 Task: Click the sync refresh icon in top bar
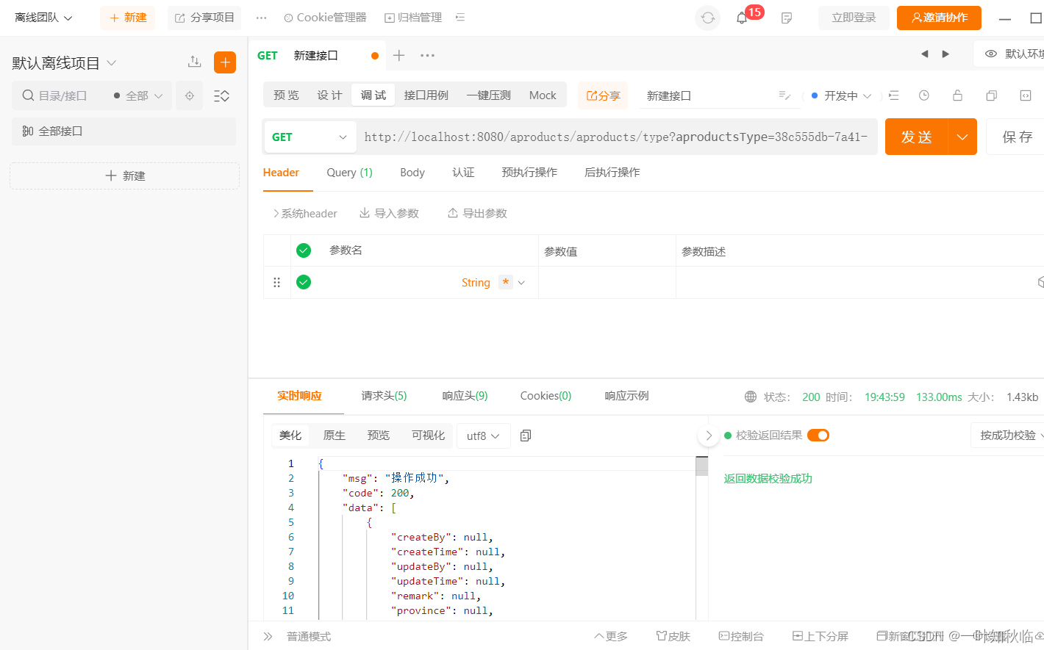click(x=707, y=18)
